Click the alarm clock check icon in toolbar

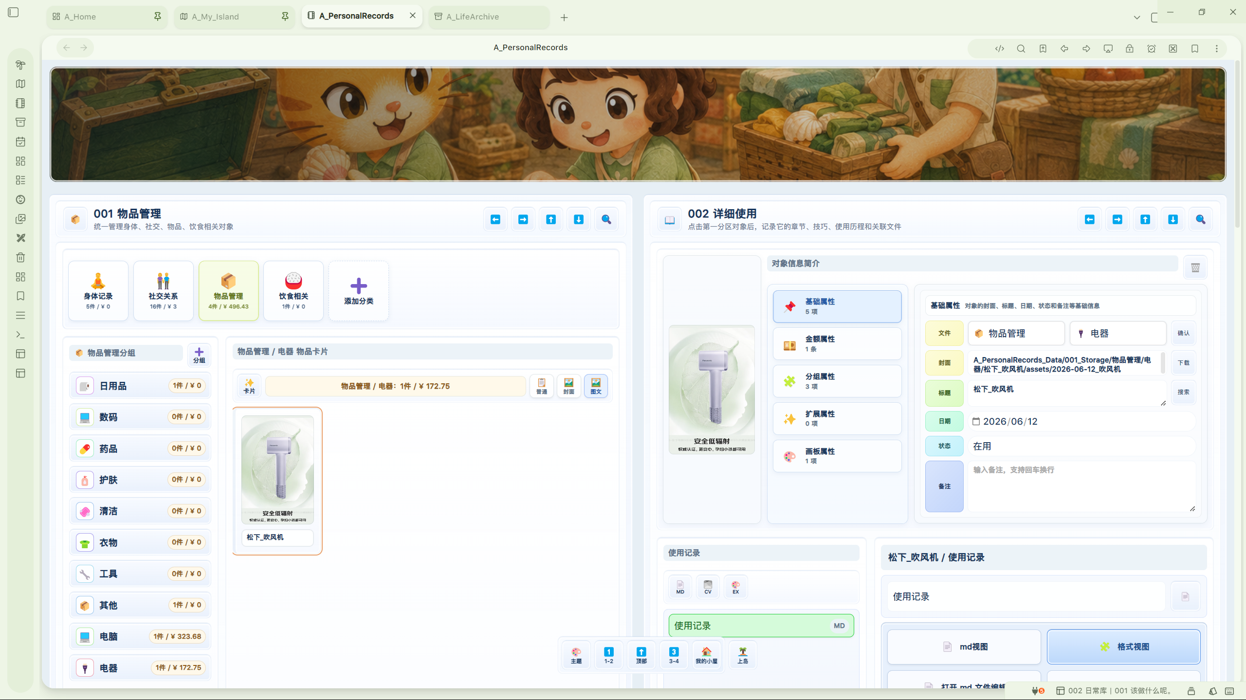click(x=1151, y=49)
